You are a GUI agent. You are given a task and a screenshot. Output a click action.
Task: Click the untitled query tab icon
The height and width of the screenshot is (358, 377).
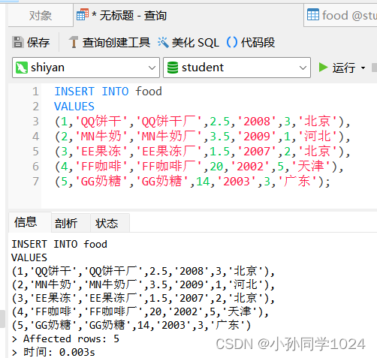[x=83, y=15]
